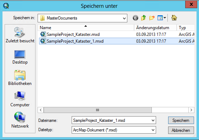Go to Desktop location
This screenshot has width=199, height=140.
click(20, 57)
